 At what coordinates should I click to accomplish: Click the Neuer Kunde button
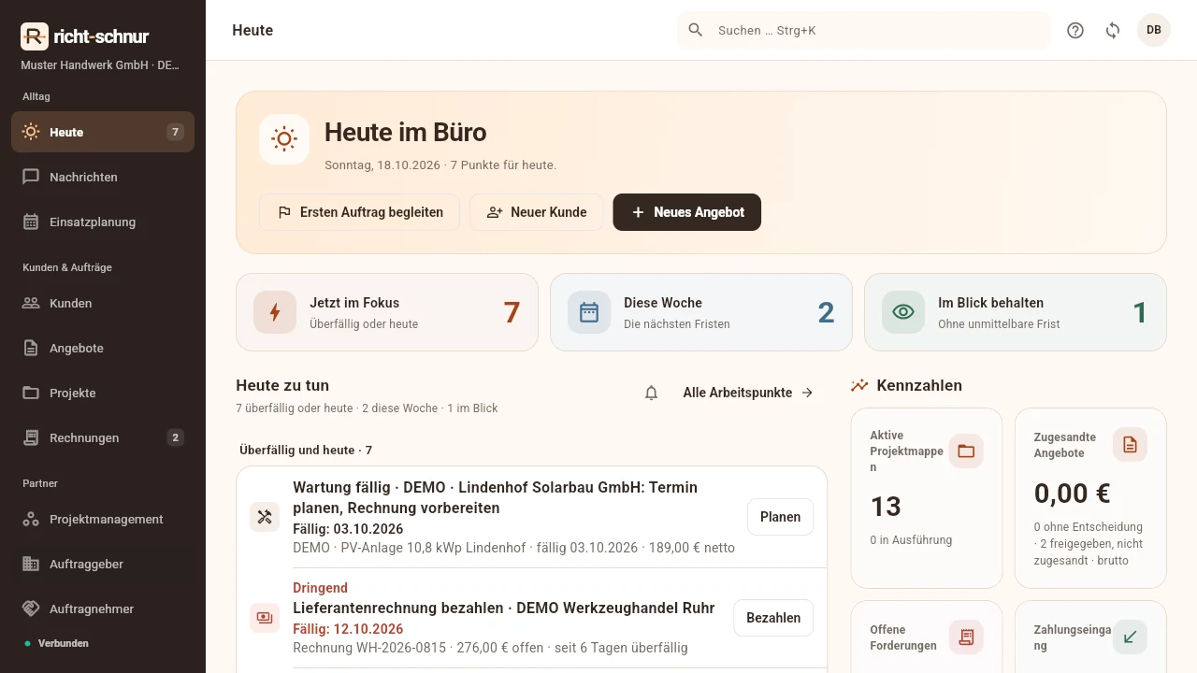(537, 212)
